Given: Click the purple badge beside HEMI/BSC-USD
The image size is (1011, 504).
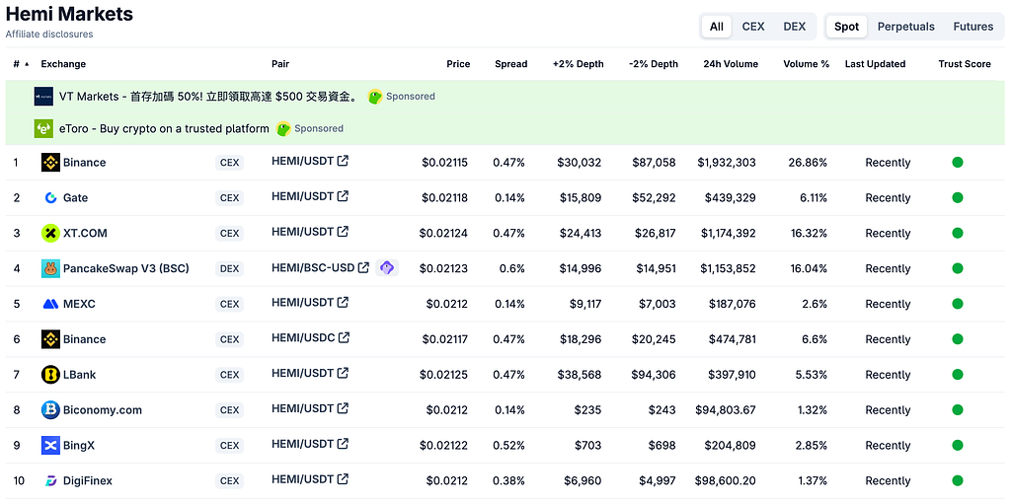Looking at the screenshot, I should click(387, 267).
